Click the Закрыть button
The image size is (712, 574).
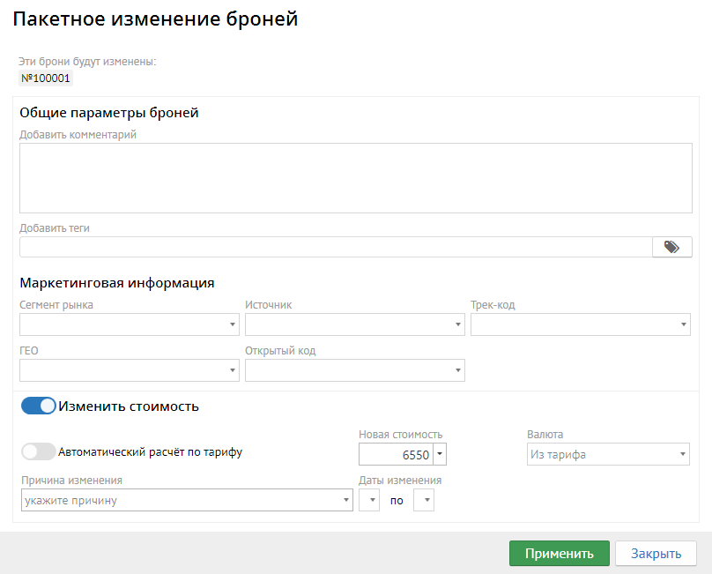[x=656, y=554]
